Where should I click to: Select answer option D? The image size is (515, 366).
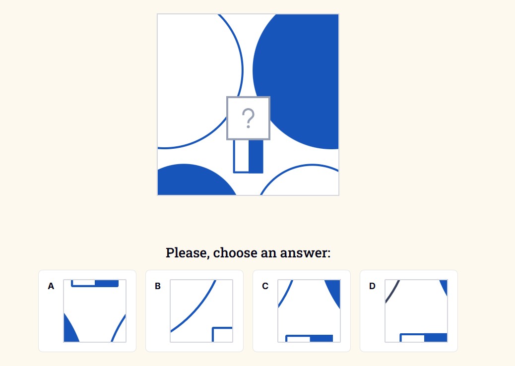click(416, 311)
